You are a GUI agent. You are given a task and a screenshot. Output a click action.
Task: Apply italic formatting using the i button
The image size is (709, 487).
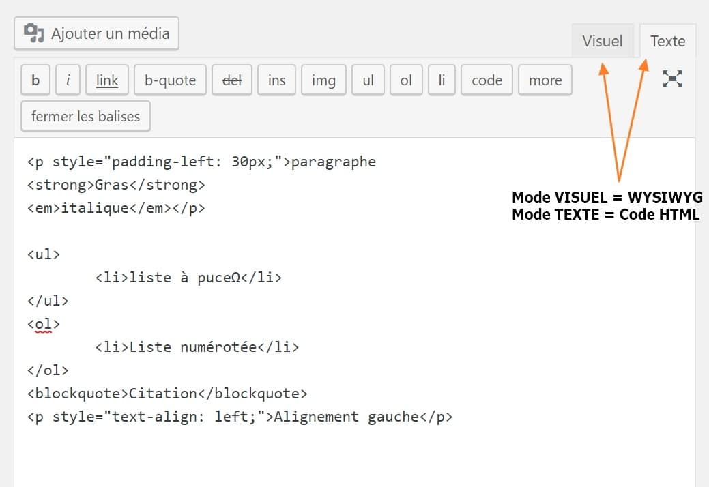click(x=68, y=80)
